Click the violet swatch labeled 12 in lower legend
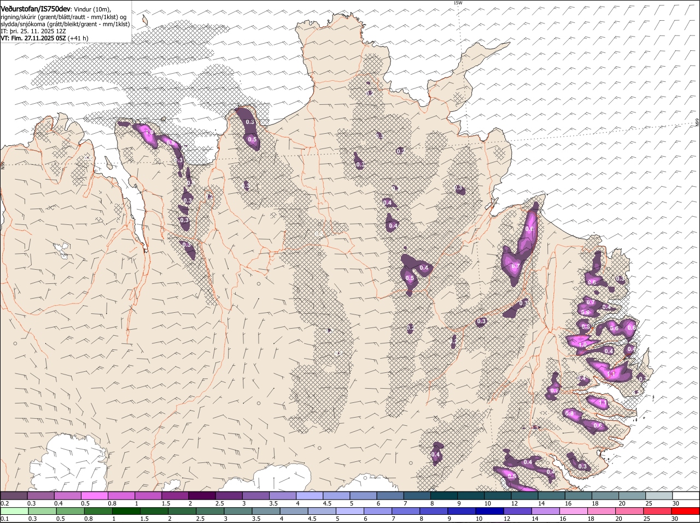Screen dimensions: 700x523 pos(518,512)
